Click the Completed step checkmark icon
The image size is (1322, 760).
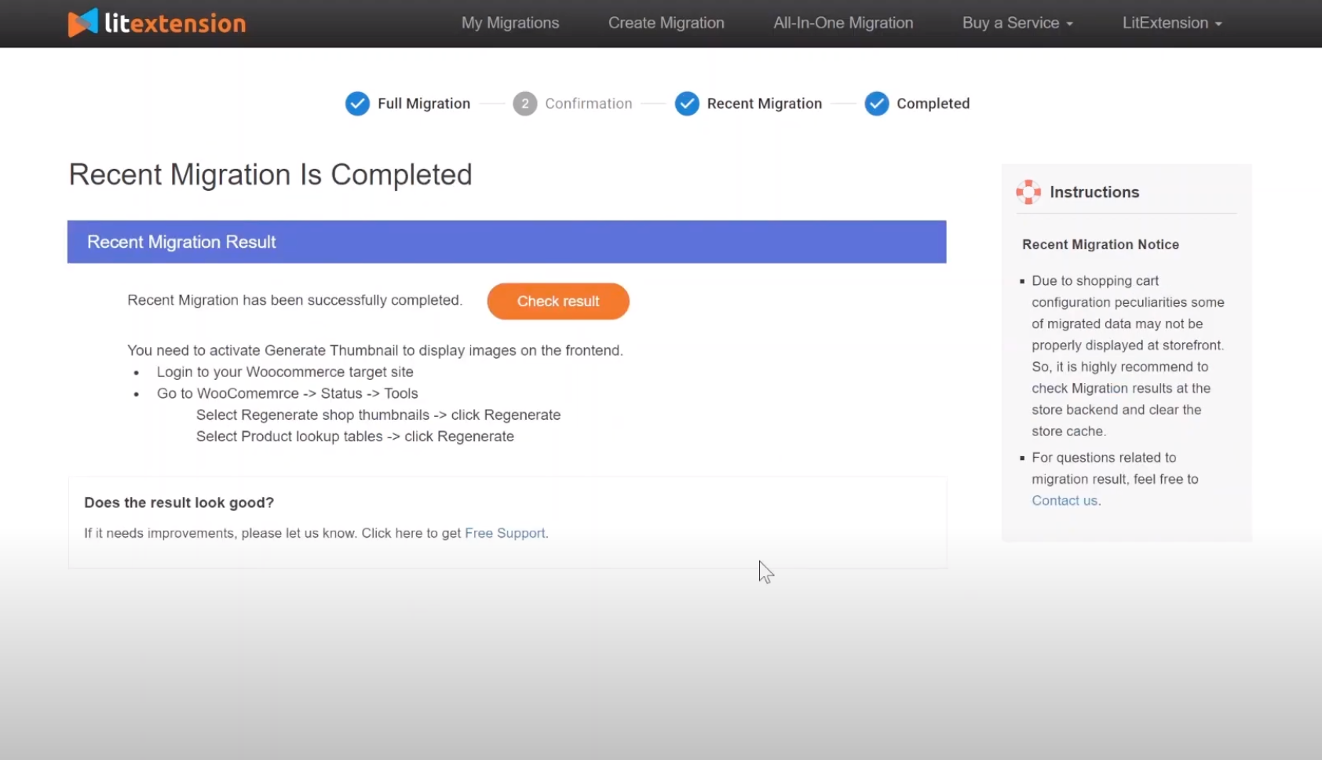pyautogui.click(x=877, y=104)
